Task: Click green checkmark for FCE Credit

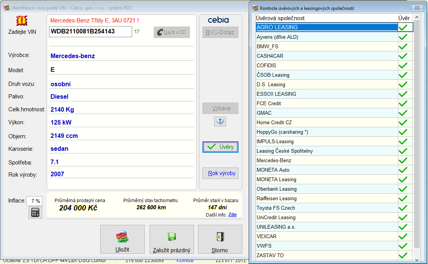Action: pyautogui.click(x=403, y=103)
